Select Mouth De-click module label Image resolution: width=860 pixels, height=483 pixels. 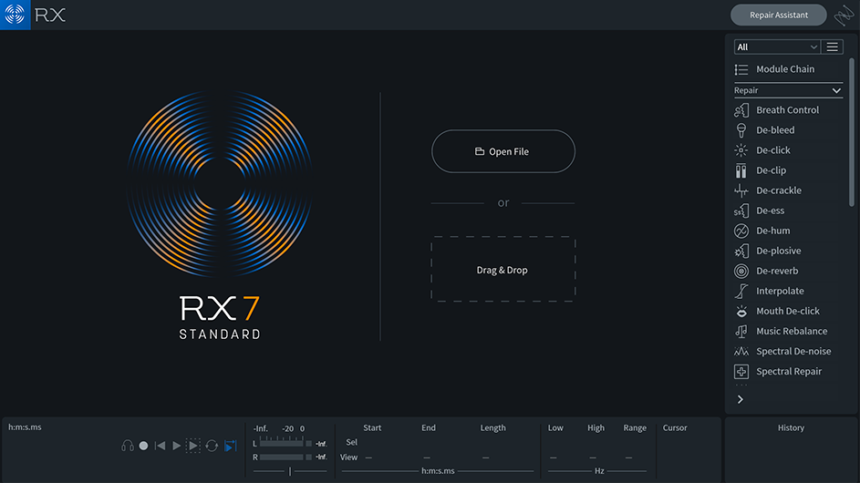coord(788,311)
